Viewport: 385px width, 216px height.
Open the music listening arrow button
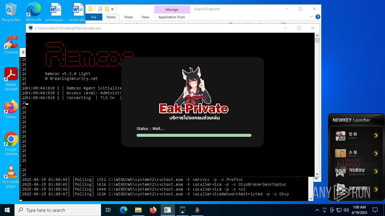click(x=376, y=189)
